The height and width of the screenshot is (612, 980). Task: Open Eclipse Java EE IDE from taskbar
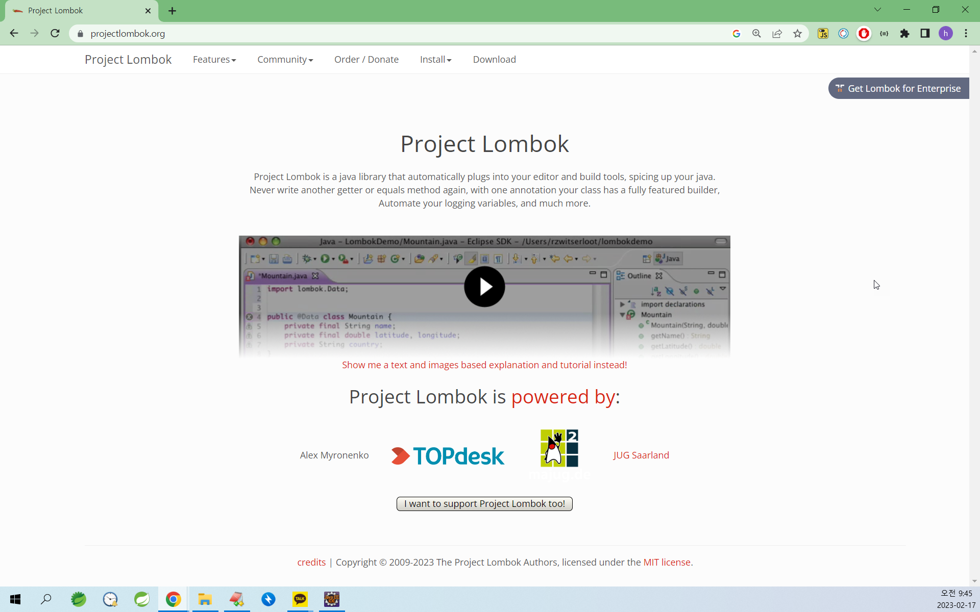tap(332, 599)
